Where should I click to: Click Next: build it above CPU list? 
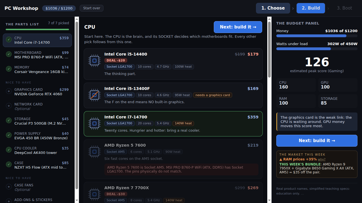(x=238, y=27)
